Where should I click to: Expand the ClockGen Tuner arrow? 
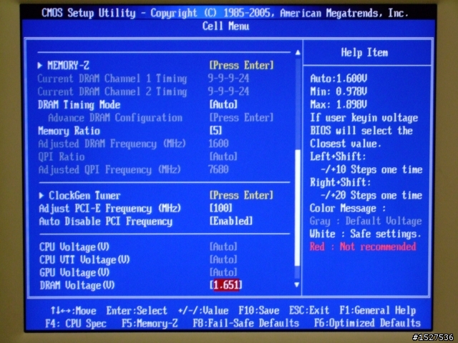(x=42, y=195)
